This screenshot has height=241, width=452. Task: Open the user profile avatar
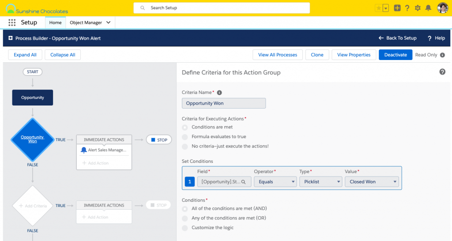click(442, 8)
